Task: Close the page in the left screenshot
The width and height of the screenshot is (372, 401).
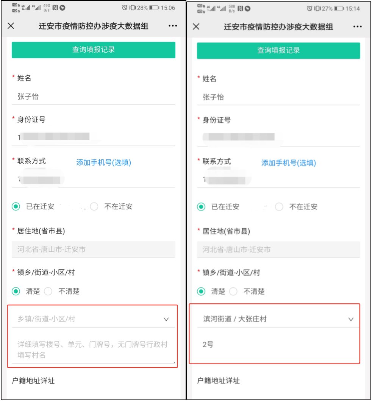Action: 11,26
